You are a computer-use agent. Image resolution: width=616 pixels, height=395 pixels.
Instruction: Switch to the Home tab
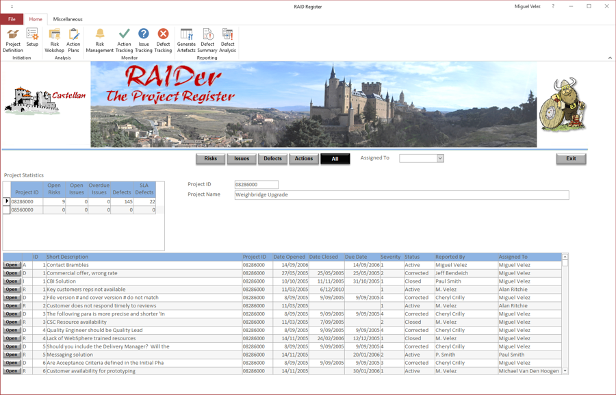pyautogui.click(x=36, y=19)
